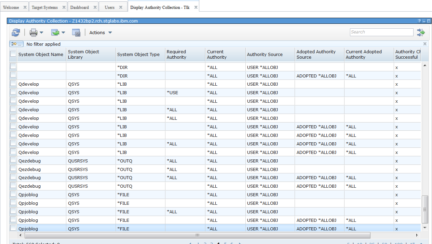Close the Display Authority Collection tab
This screenshot has width=432, height=244.
196,7
